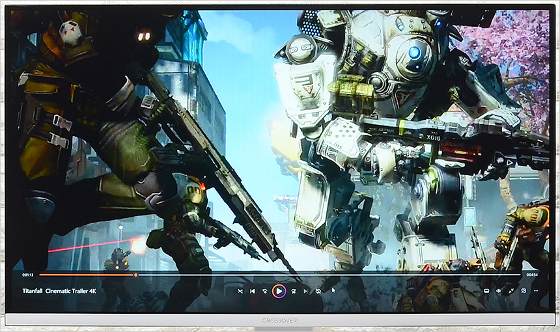Skip back 10 seconds
The height and width of the screenshot is (332, 560).
point(264,291)
